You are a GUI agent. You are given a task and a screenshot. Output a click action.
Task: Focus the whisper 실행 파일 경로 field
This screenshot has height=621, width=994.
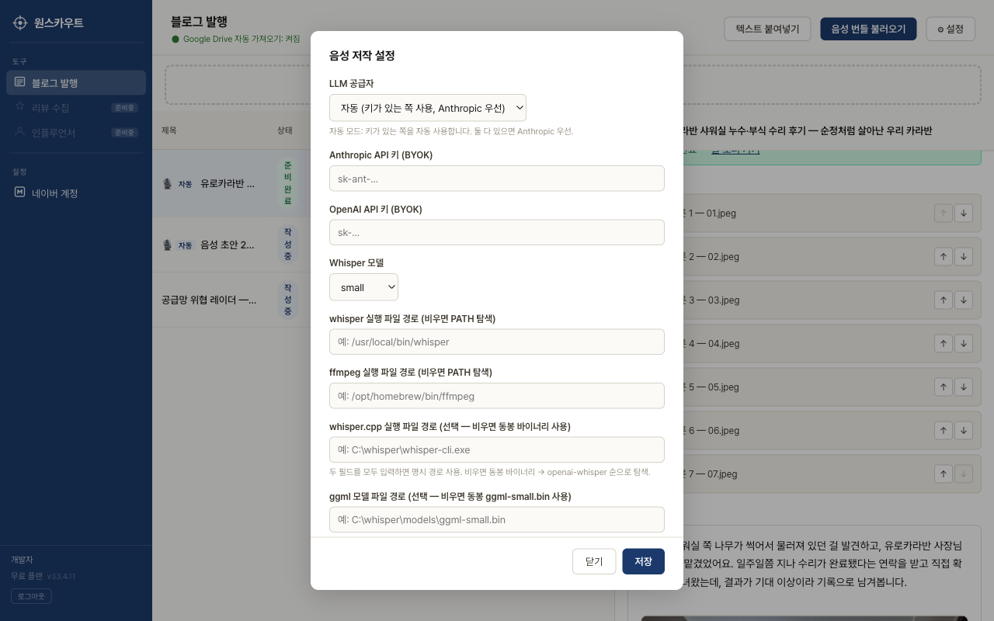(x=497, y=342)
